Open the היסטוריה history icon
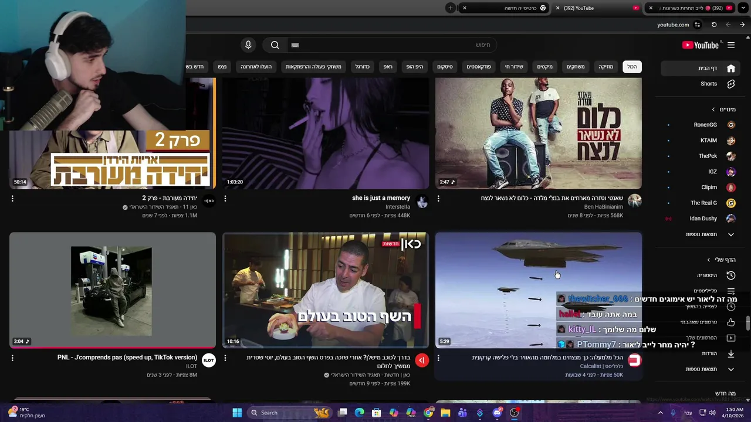This screenshot has height=422, width=751. (x=730, y=275)
